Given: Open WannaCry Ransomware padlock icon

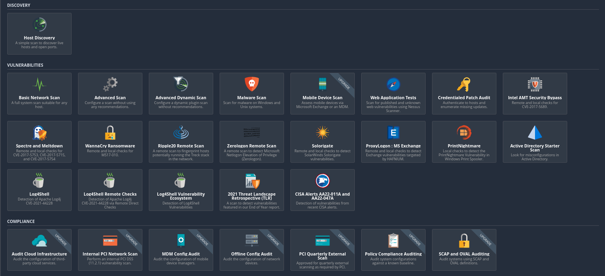Looking at the screenshot, I should click(110, 133).
